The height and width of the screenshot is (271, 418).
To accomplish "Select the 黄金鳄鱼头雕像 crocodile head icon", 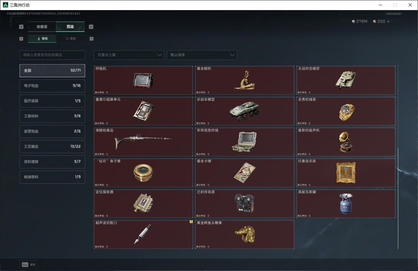I will point(245,234).
